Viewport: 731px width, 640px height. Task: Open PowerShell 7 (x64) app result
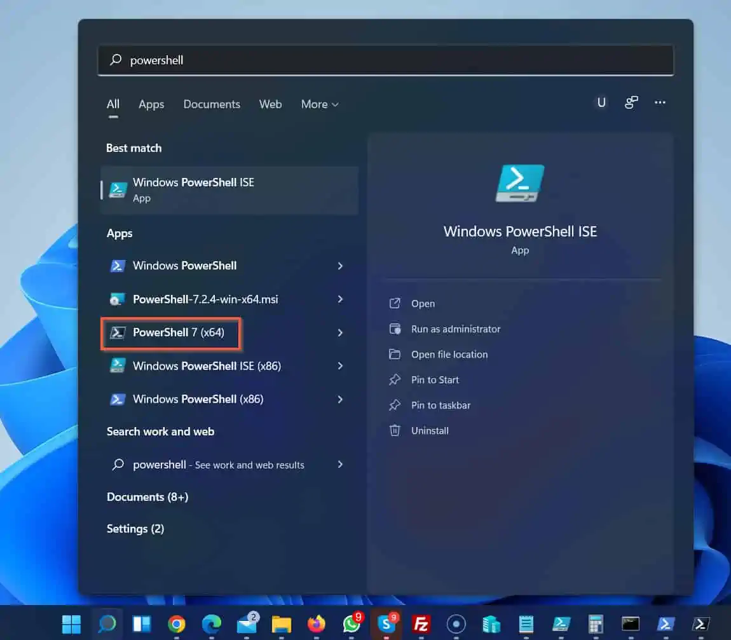pyautogui.click(x=178, y=332)
